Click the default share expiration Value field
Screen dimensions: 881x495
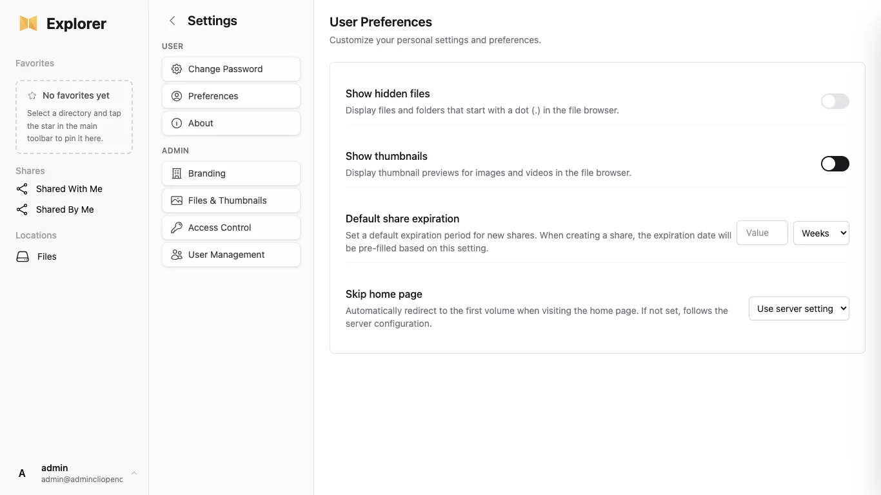pos(762,233)
